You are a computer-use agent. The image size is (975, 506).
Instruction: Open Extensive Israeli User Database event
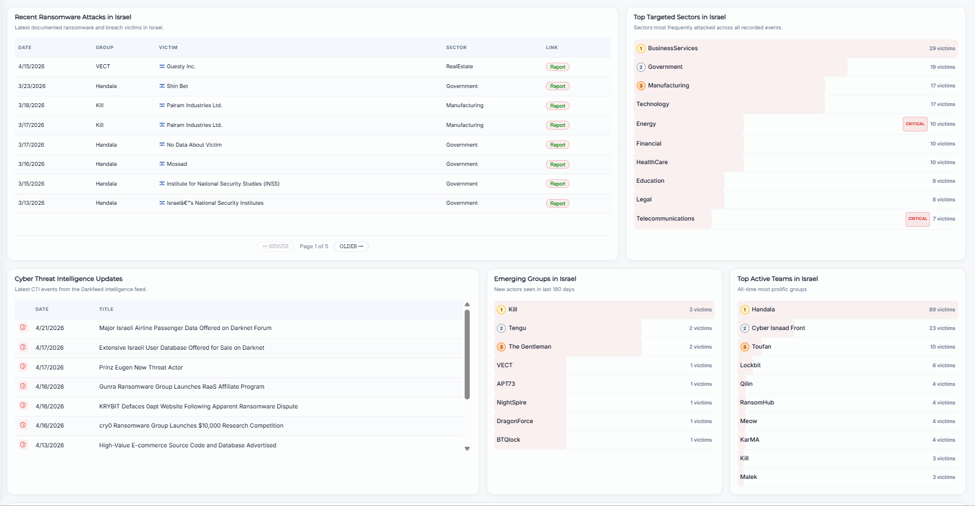point(182,347)
